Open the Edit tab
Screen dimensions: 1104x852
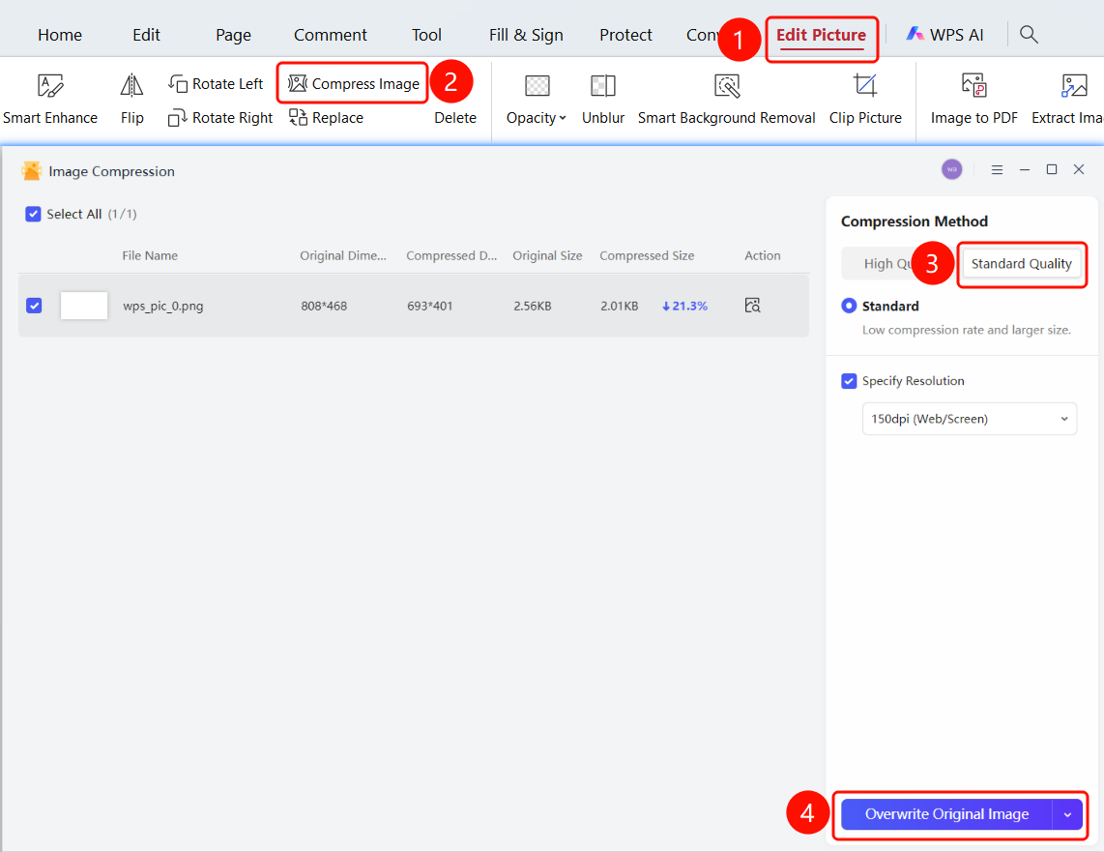click(146, 35)
